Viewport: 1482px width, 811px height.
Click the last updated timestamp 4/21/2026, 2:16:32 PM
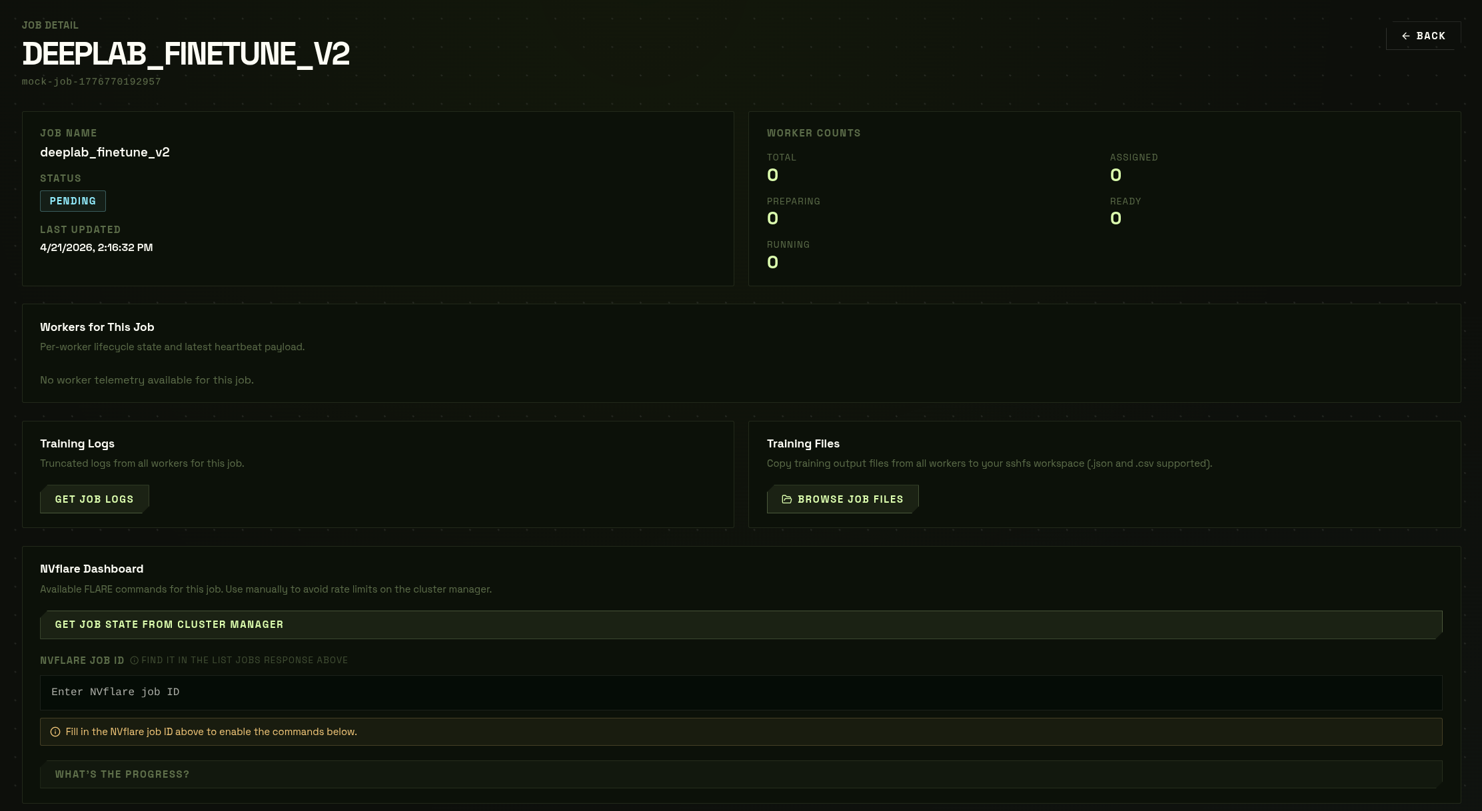coord(97,248)
